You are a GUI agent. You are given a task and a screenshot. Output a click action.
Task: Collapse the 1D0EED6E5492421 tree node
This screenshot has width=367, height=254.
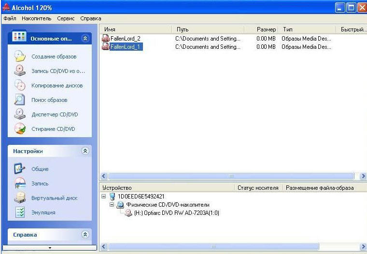[x=104, y=196]
